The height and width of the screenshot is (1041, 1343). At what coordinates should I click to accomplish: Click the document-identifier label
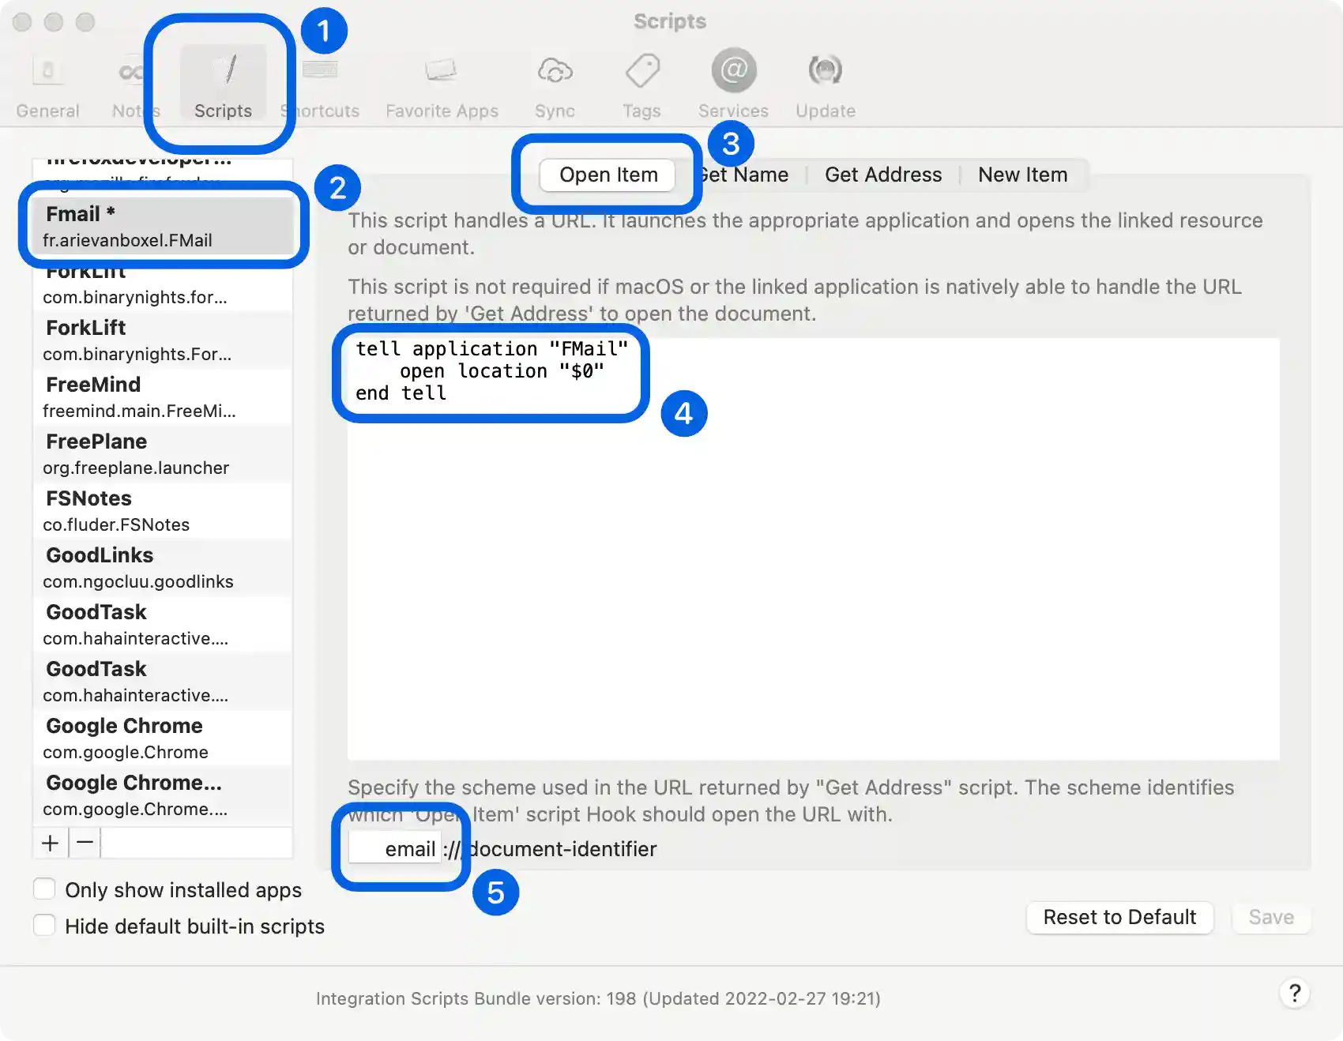(x=562, y=849)
